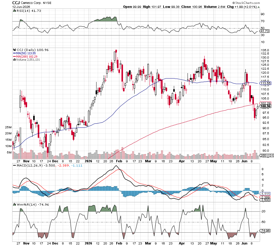Viewport: 274px width, 246px height.
Task: Open the StockCharts.com attribution link
Action: pyautogui.click(x=246, y=3)
